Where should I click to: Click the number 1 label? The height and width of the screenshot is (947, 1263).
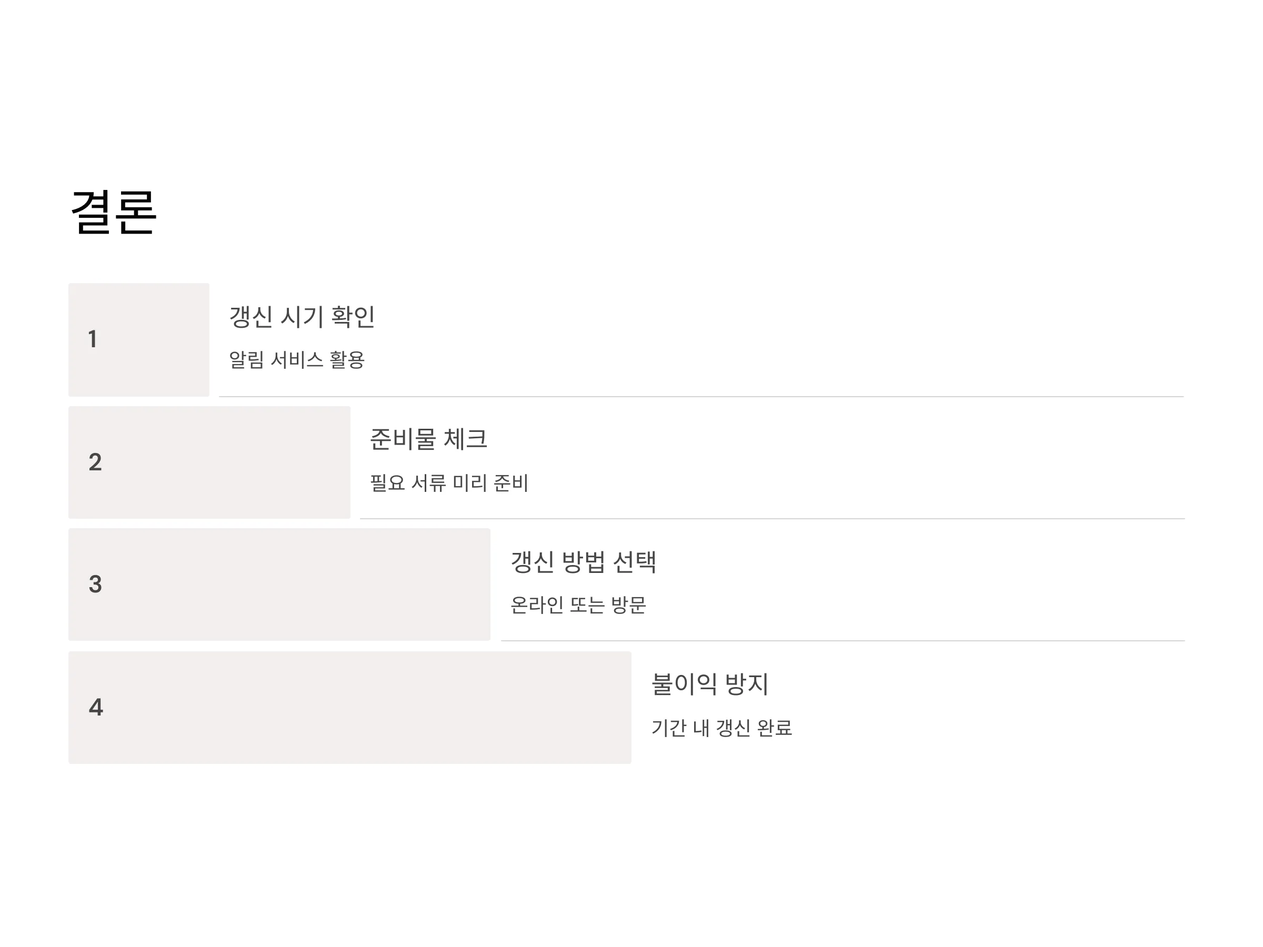tap(93, 339)
